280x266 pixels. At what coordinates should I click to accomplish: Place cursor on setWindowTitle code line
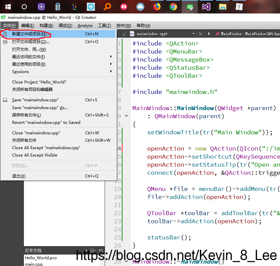pyautogui.click(x=210, y=132)
